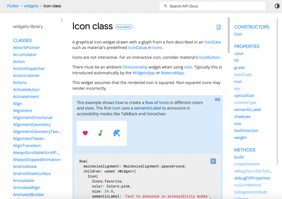The height and width of the screenshot is (199, 282).
Task: Open the build method
Action: tap(239, 157)
